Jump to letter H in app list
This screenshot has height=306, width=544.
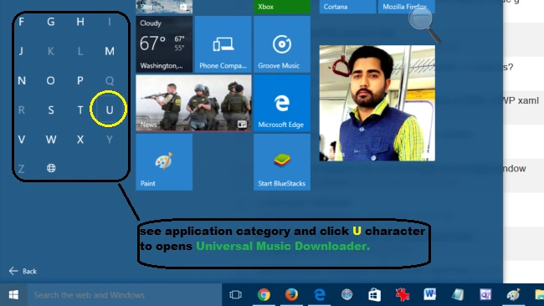click(80, 22)
